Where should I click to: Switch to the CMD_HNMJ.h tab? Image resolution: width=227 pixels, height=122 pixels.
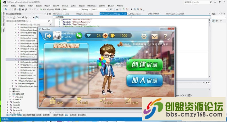click(x=153, y=14)
